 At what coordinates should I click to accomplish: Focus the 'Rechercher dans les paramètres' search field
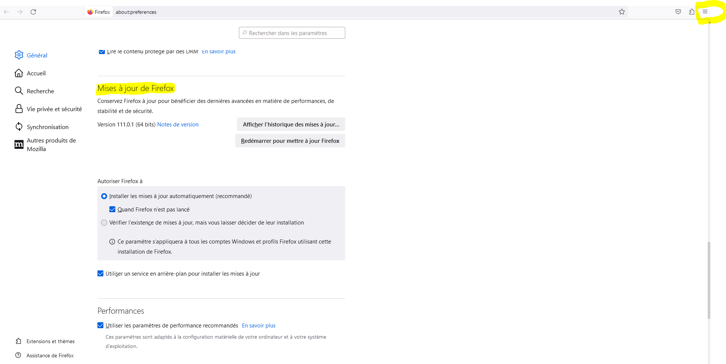[x=292, y=33]
